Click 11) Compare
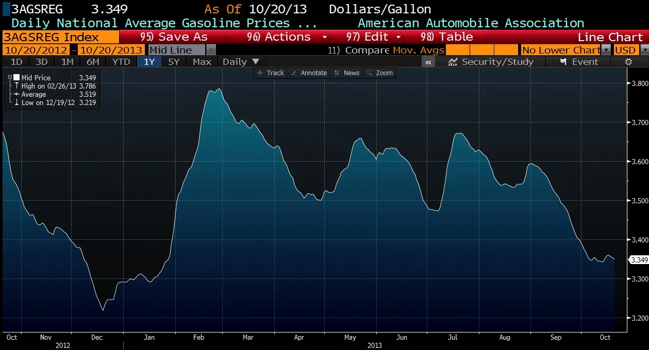Viewport: 649px width, 350px height. tap(359, 50)
